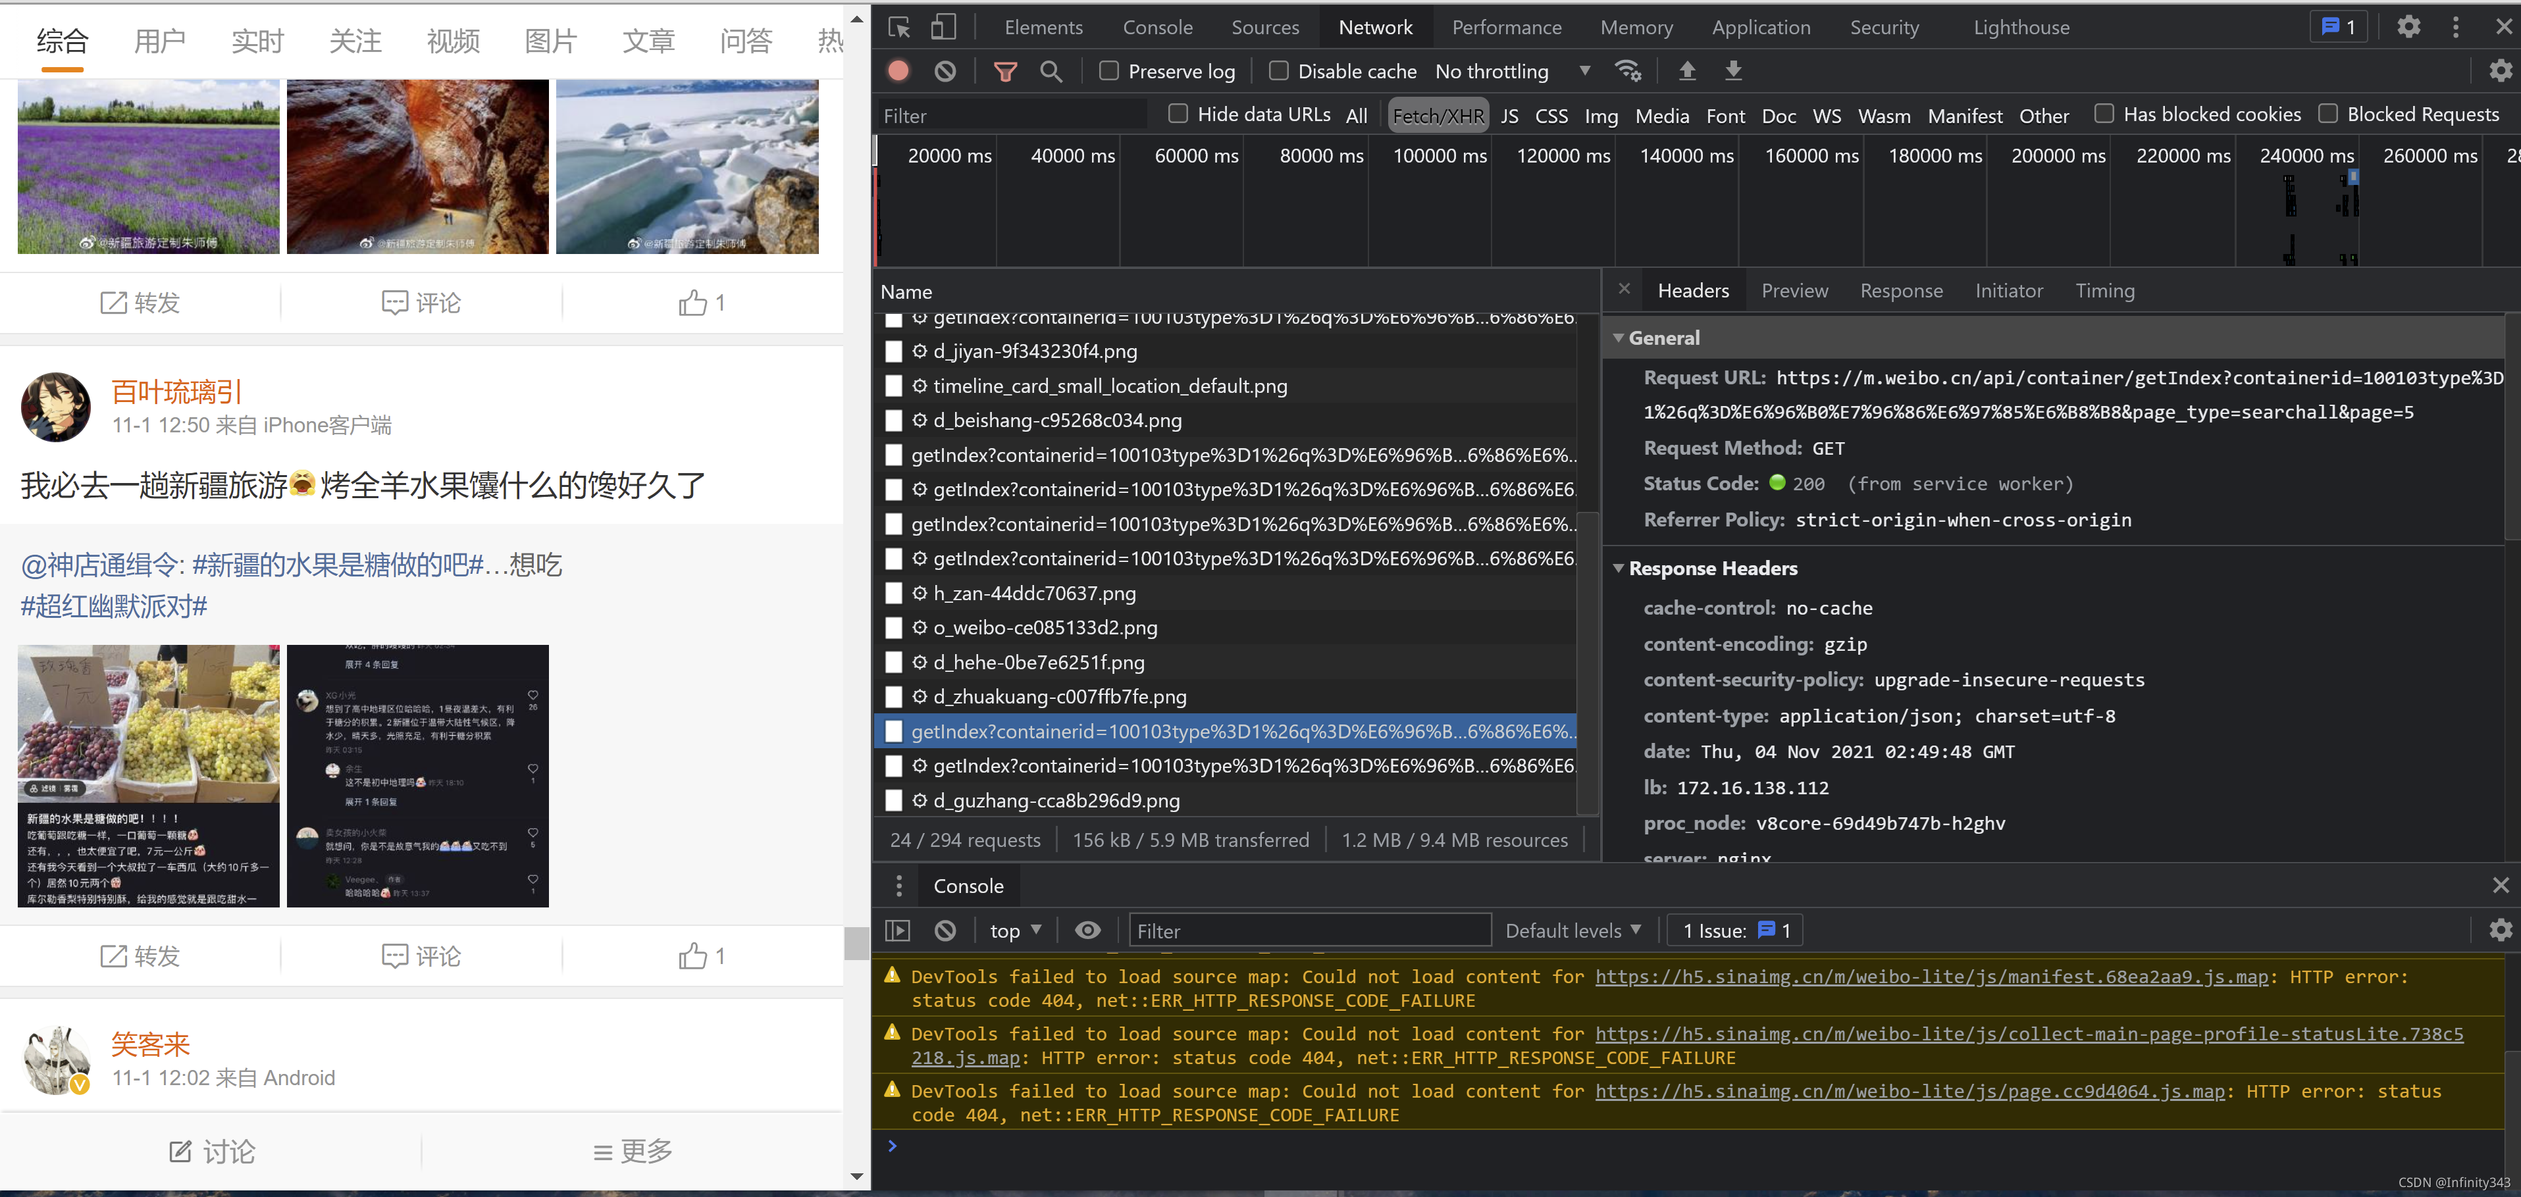Tick checkbox for d_guzhang-cca8b296d9.png row

[893, 801]
